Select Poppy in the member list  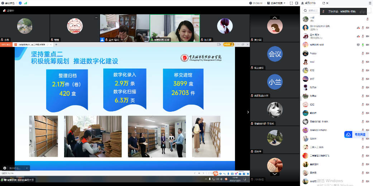tap(336, 53)
